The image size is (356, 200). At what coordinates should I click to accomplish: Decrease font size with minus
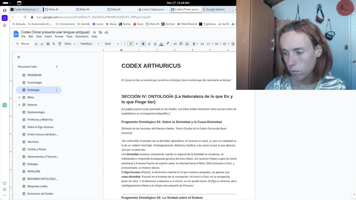pyautogui.click(x=125, y=44)
